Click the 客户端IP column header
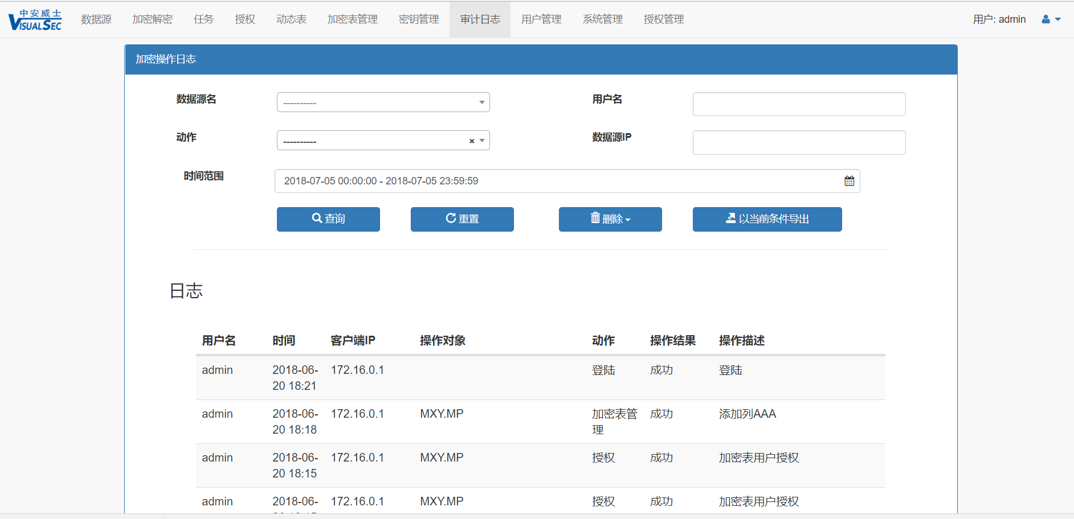The image size is (1074, 519). coord(353,340)
